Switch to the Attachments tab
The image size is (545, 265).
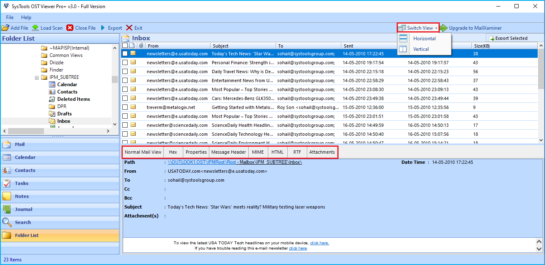coord(322,152)
